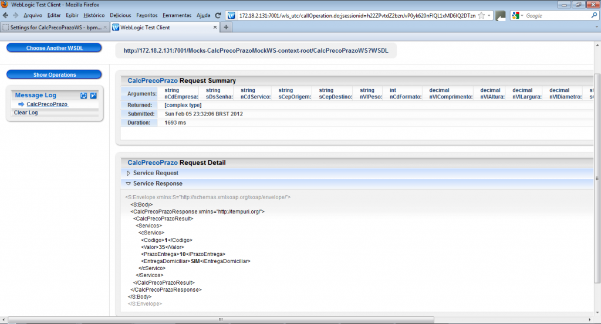This screenshot has height=324, width=601.
Task: Click the 1693 ms duration value
Action: pos(175,123)
